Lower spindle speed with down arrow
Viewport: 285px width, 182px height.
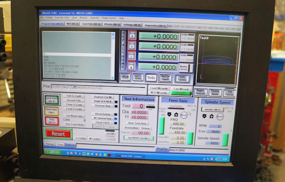tap(204, 116)
